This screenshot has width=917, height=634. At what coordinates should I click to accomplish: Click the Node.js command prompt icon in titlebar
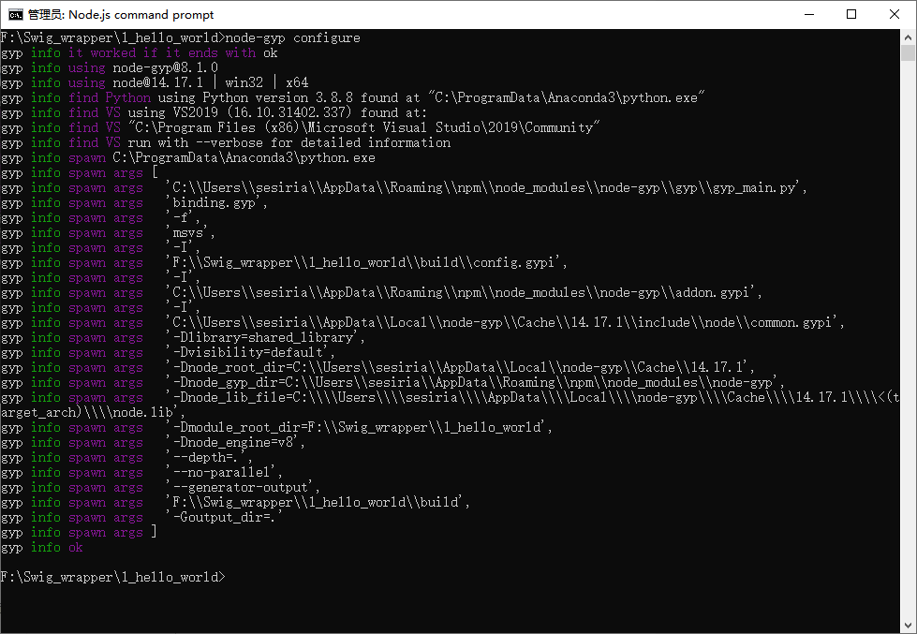click(15, 14)
